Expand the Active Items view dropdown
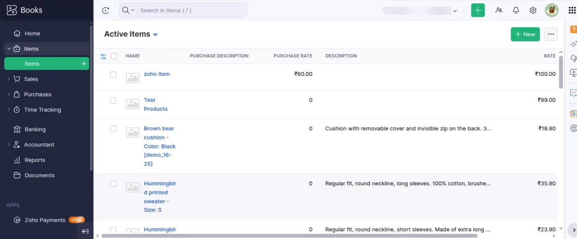The height and width of the screenshot is (239, 577). pos(155,35)
